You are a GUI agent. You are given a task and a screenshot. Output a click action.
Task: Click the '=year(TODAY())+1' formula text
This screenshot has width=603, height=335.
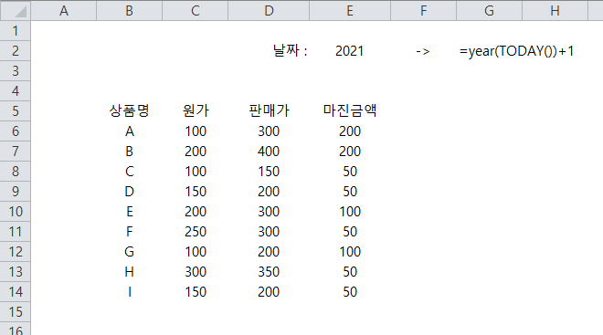point(516,51)
